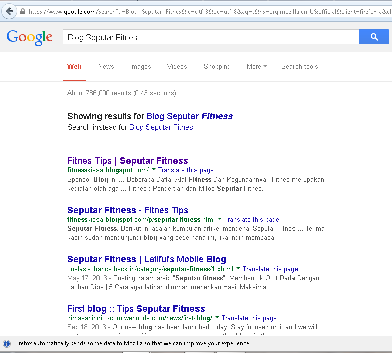The height and width of the screenshot is (353, 392).
Task: Open Seputar Fitness | Latiful's Mobile Blog
Action: pos(147,259)
